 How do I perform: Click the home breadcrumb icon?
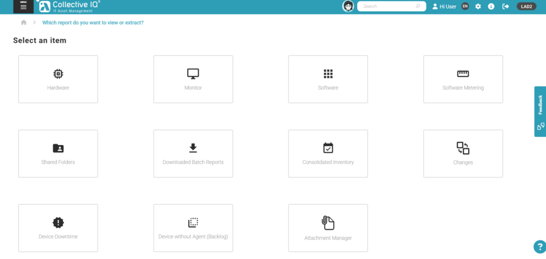tap(23, 22)
